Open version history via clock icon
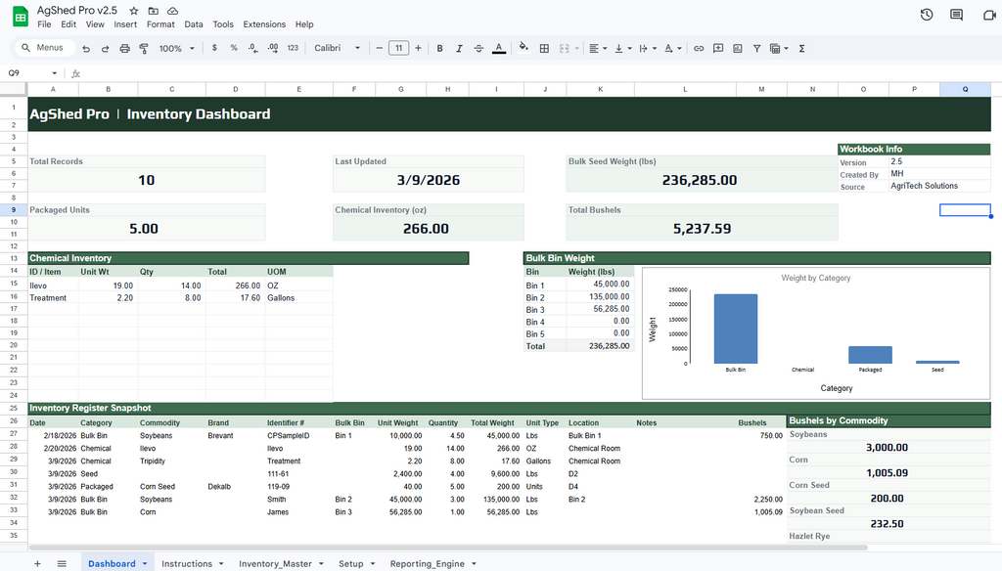This screenshot has width=1002, height=571. 926,15
